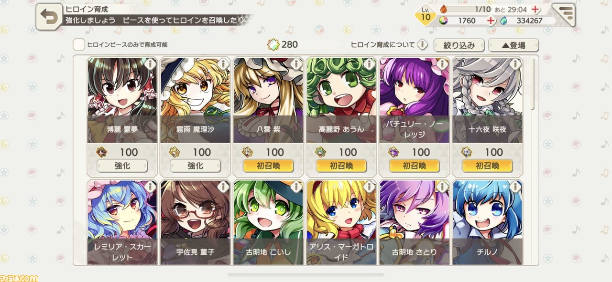Open info icon on 十六夜 咲夜 card
This screenshot has height=282, width=612.
pos(516,64)
